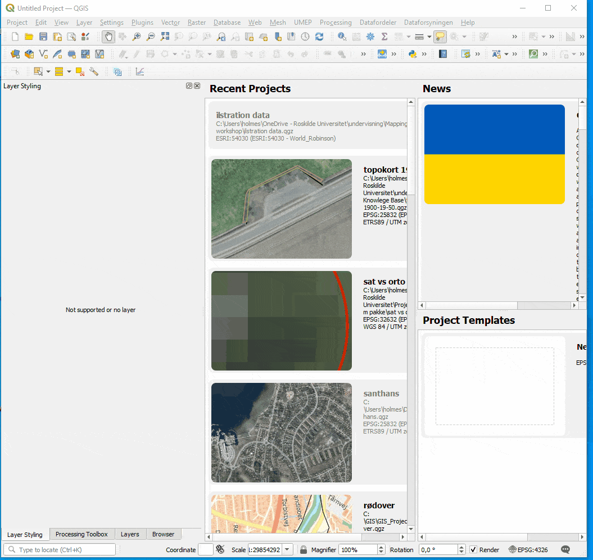593x560 pixels.
Task: Click the Type to locate search field
Action: (60, 550)
